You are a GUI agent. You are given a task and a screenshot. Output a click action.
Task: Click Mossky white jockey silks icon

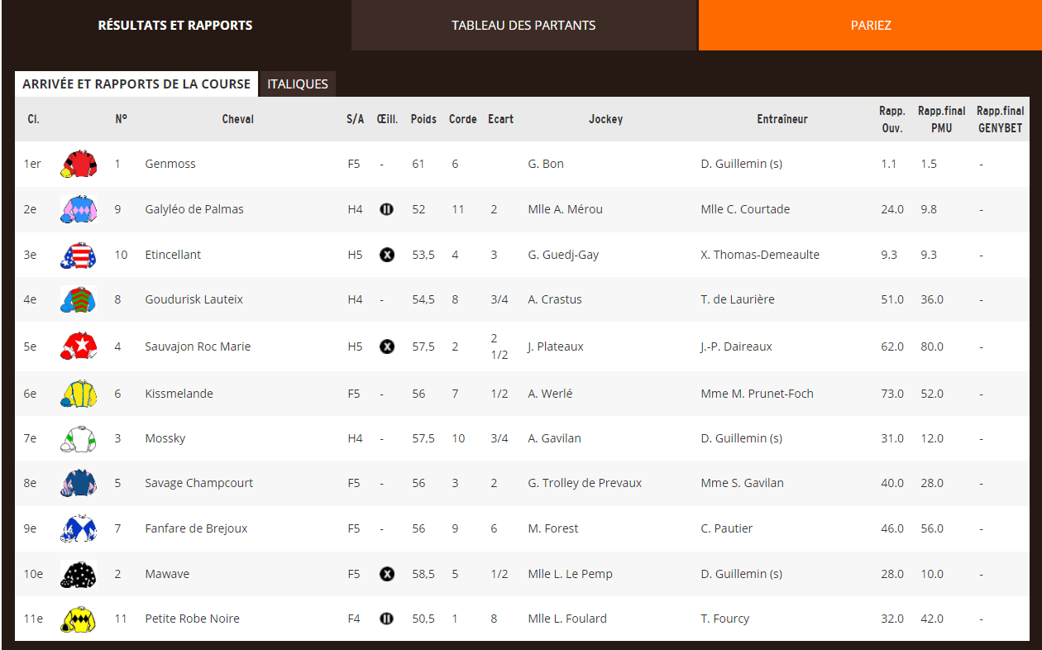tap(79, 438)
